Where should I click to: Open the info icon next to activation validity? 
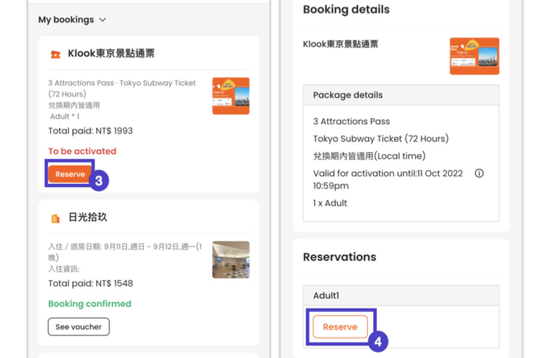click(x=479, y=173)
